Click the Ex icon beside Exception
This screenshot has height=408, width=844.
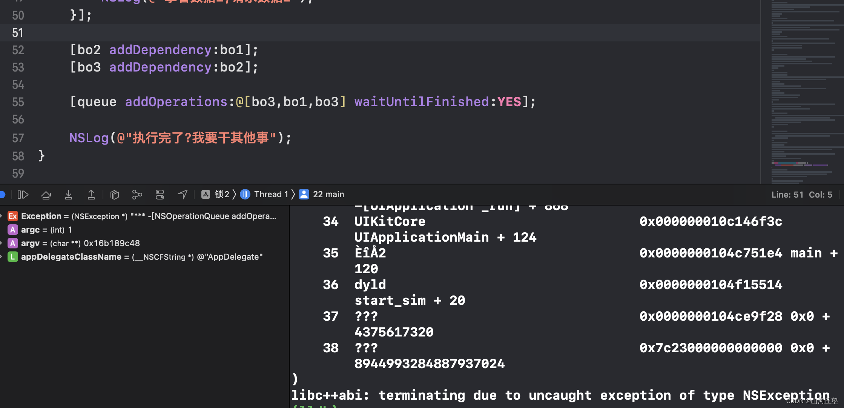pos(13,216)
